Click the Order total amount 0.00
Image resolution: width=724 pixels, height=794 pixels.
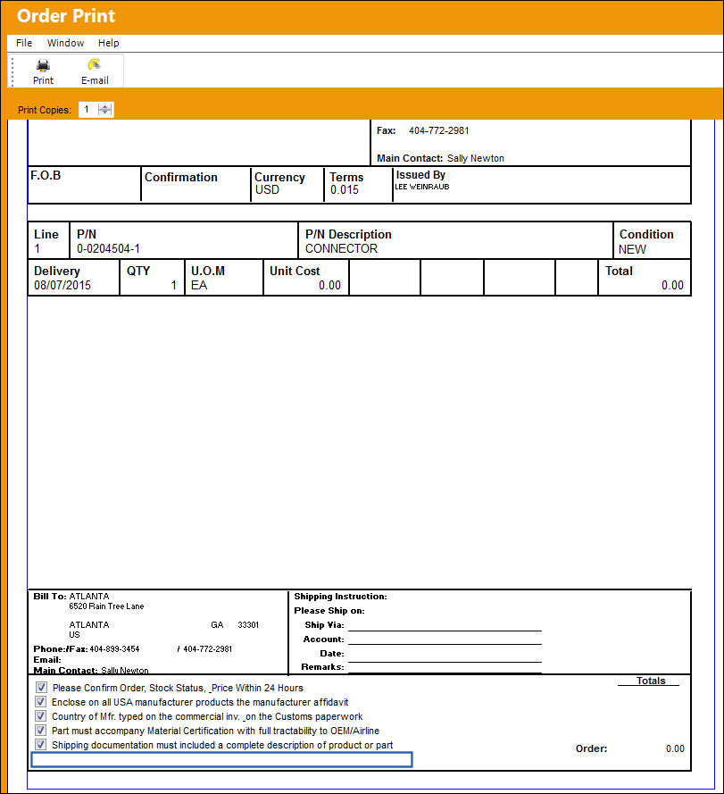(x=675, y=748)
